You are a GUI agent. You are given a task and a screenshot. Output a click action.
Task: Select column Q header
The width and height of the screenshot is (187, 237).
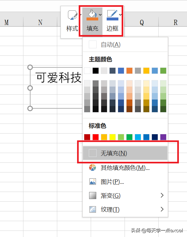coord(142,22)
